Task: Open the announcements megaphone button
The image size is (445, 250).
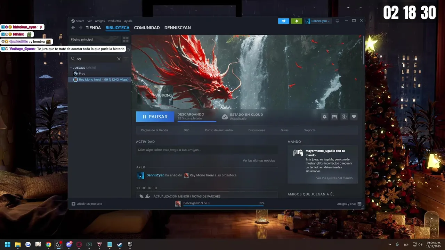Action: (x=284, y=21)
